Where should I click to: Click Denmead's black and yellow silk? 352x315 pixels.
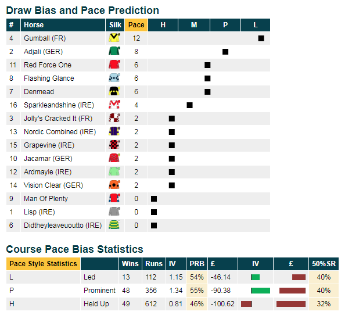(x=114, y=91)
